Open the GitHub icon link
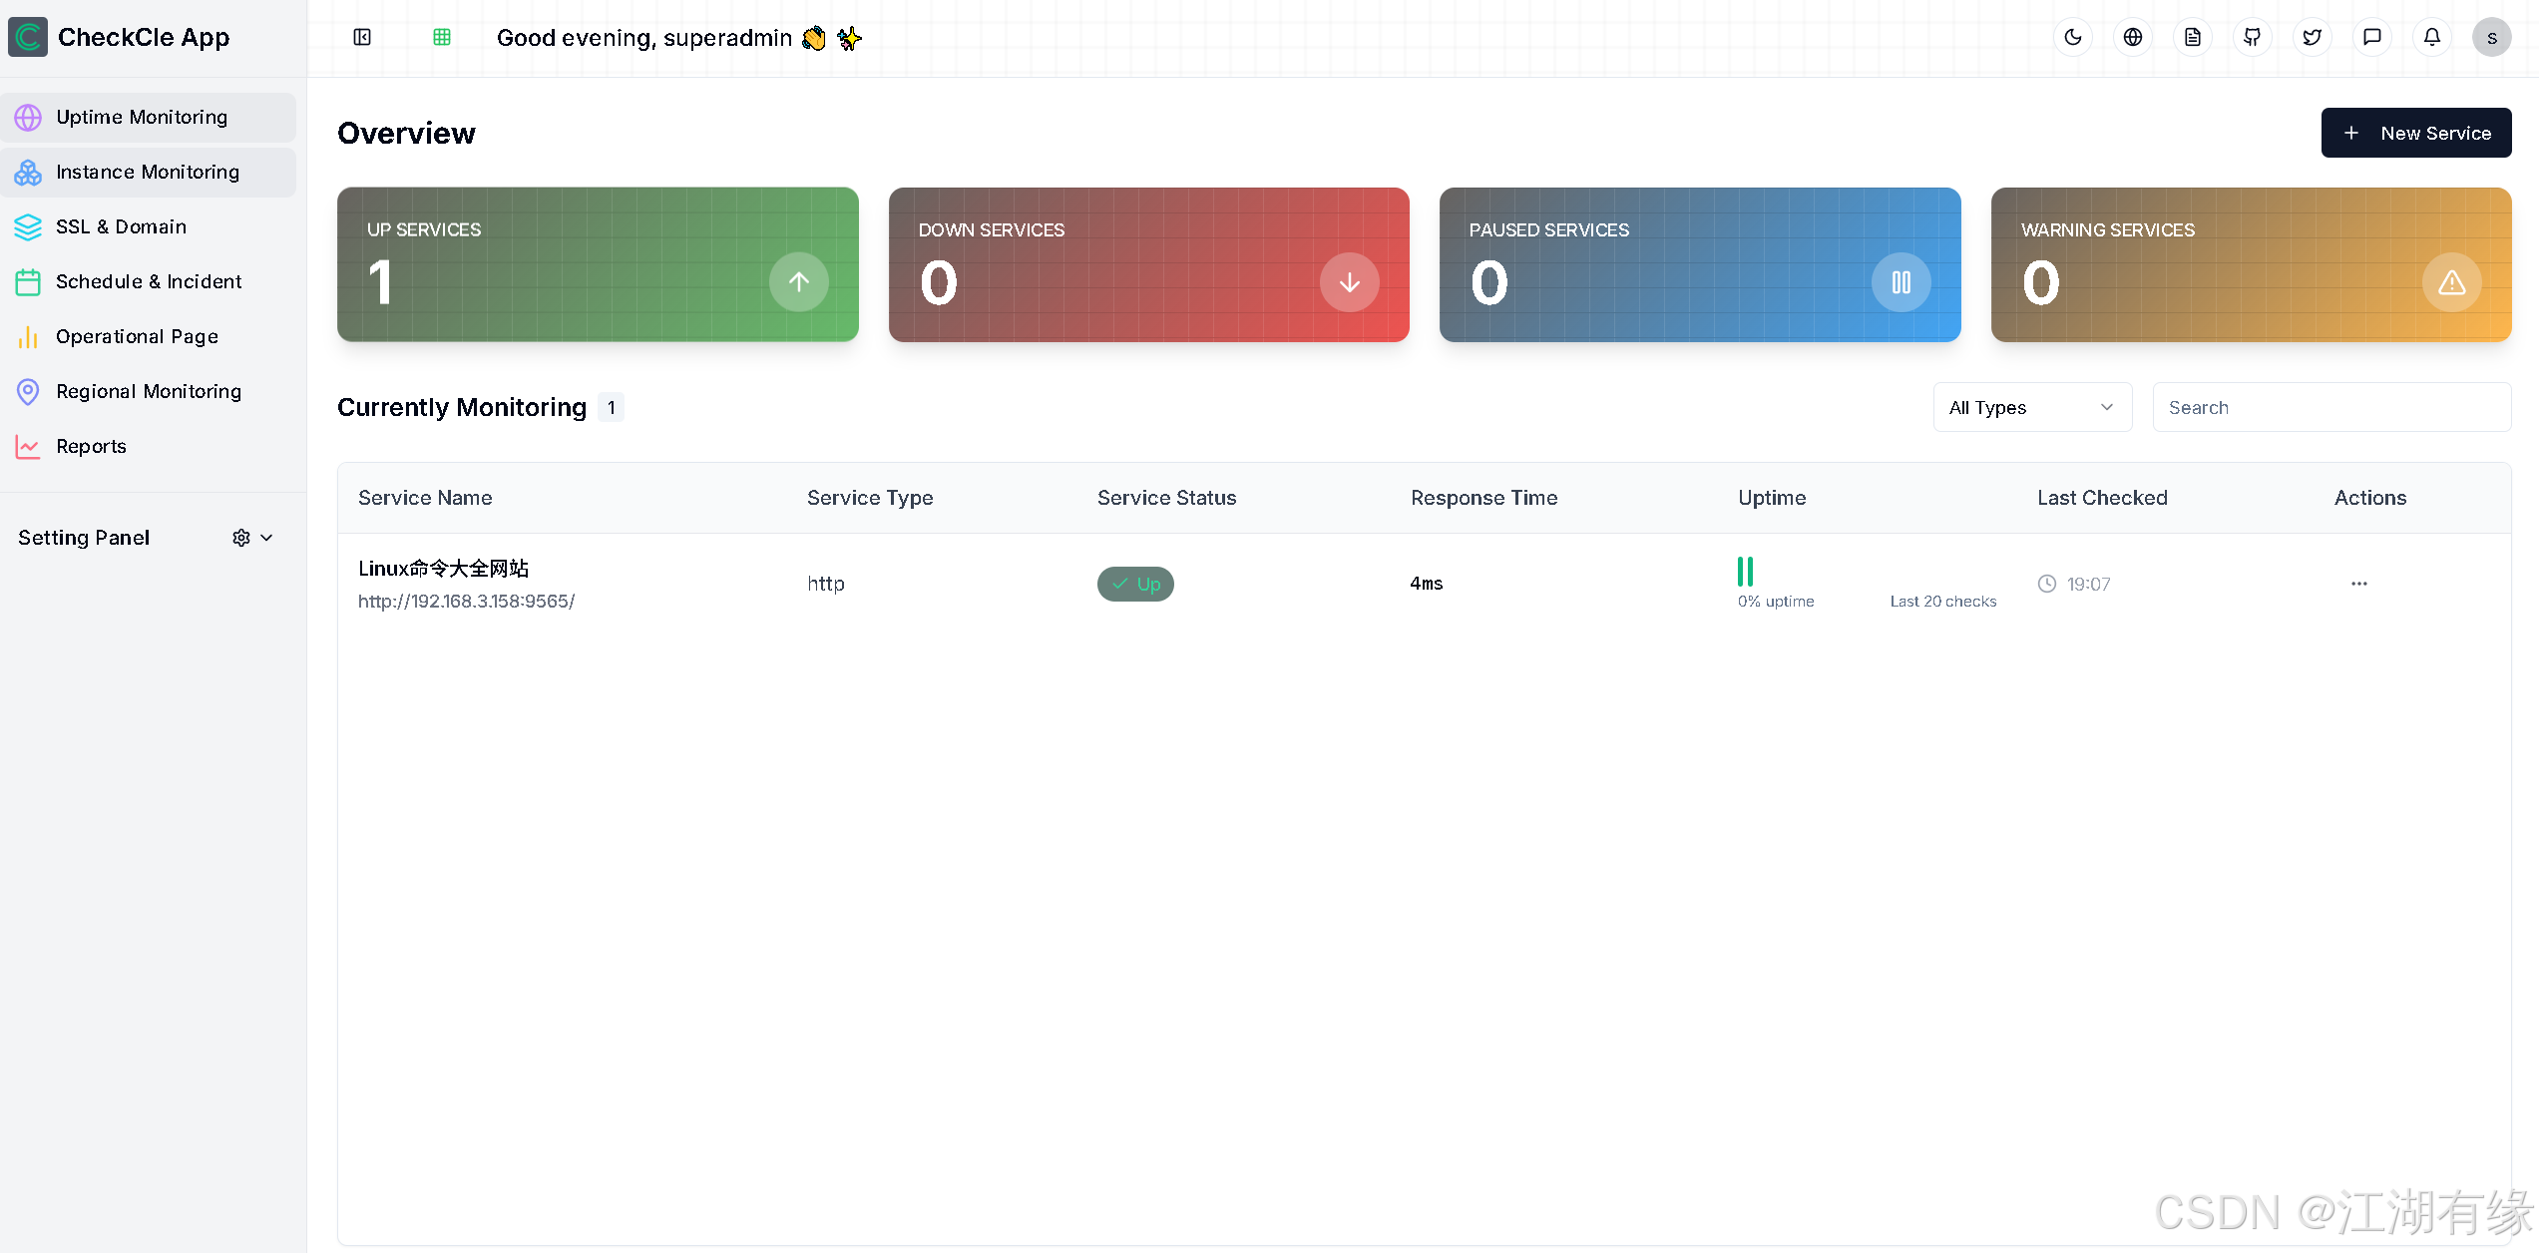This screenshot has width=2539, height=1253. pyautogui.click(x=2253, y=38)
